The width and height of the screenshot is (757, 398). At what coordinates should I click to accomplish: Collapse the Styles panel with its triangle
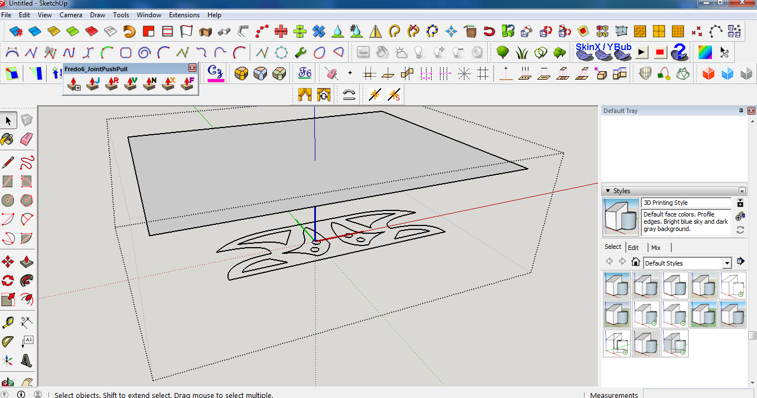(608, 190)
